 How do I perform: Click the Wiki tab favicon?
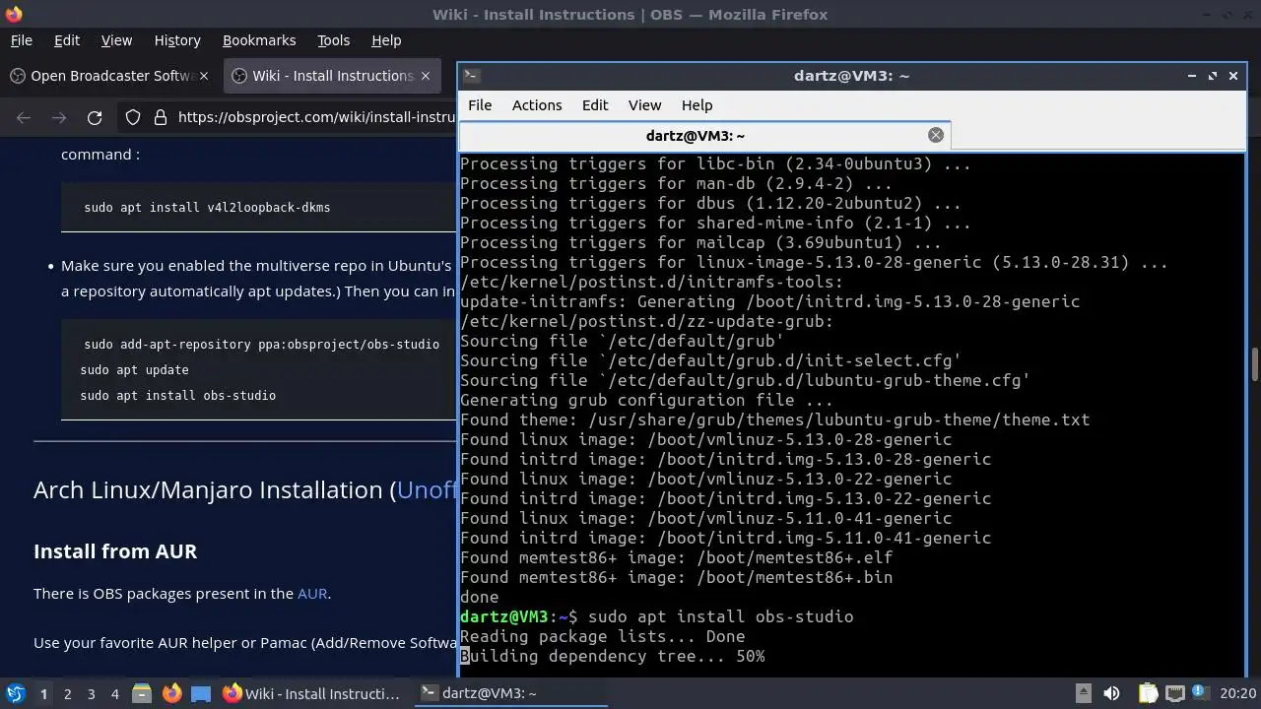[238, 76]
